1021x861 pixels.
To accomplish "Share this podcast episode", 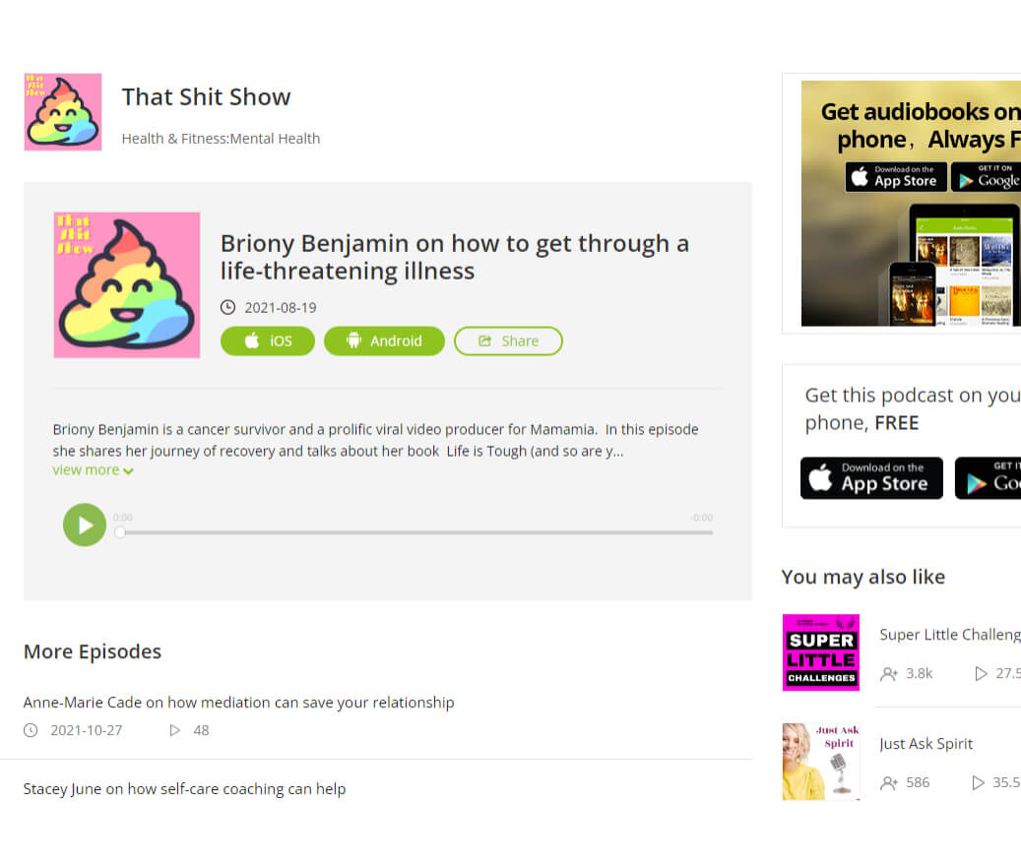I will [x=508, y=341].
